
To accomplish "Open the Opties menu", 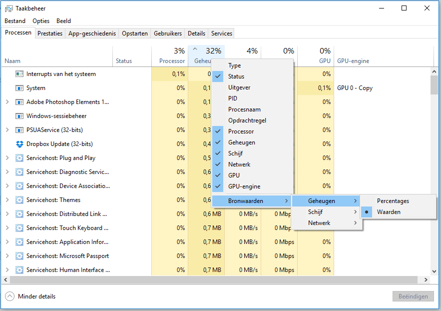I will click(41, 21).
